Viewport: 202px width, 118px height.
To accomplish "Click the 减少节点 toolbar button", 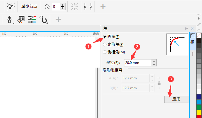I will click(29, 6).
